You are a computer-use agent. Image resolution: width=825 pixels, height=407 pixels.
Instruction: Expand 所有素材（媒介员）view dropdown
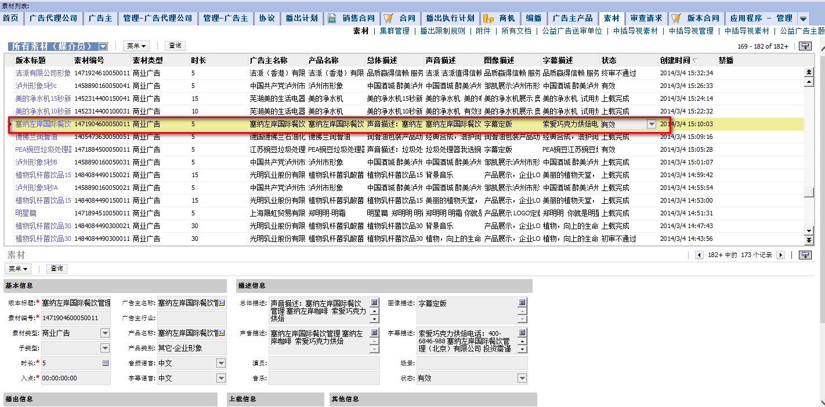pos(103,46)
